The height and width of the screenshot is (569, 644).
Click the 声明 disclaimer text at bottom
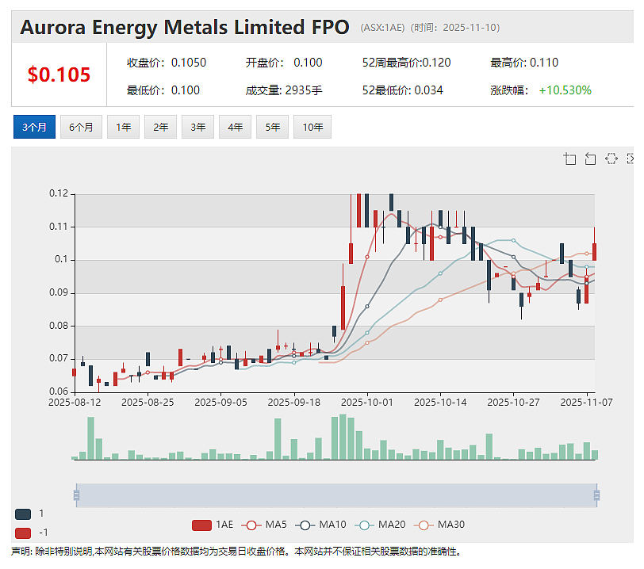click(236, 552)
